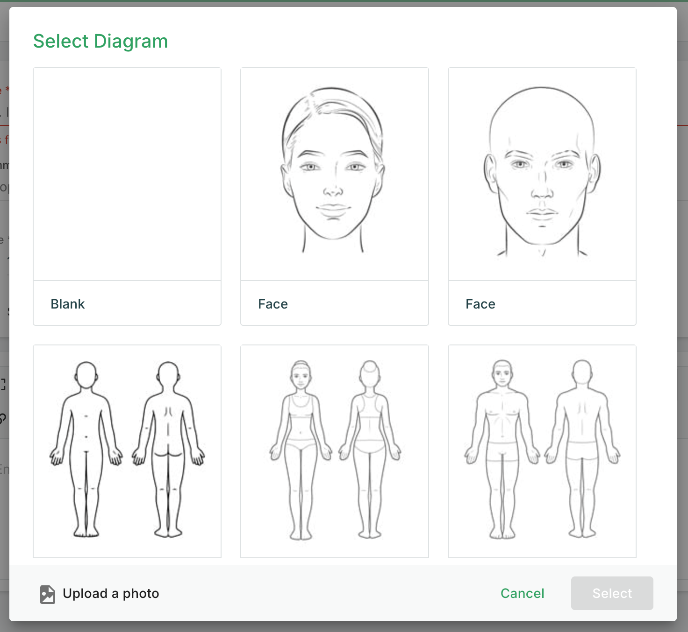This screenshot has height=632, width=688.
Task: Open the "Upload a photo" link
Action: click(x=111, y=594)
